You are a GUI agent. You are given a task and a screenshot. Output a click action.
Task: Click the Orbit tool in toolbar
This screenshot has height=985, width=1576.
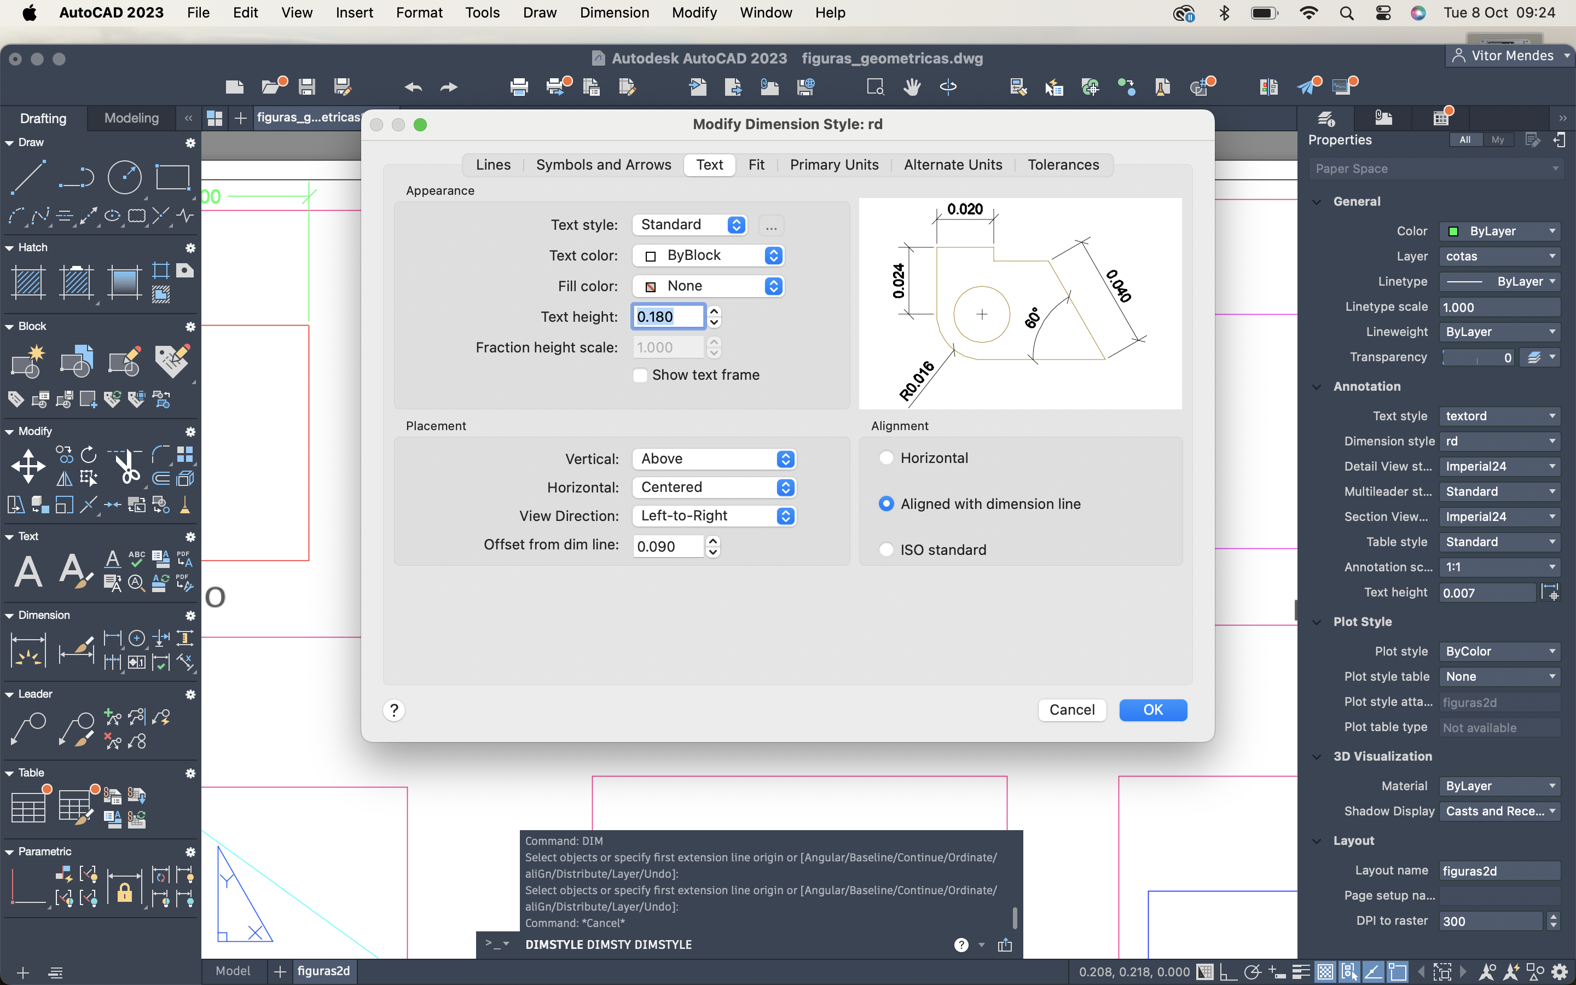[948, 86]
